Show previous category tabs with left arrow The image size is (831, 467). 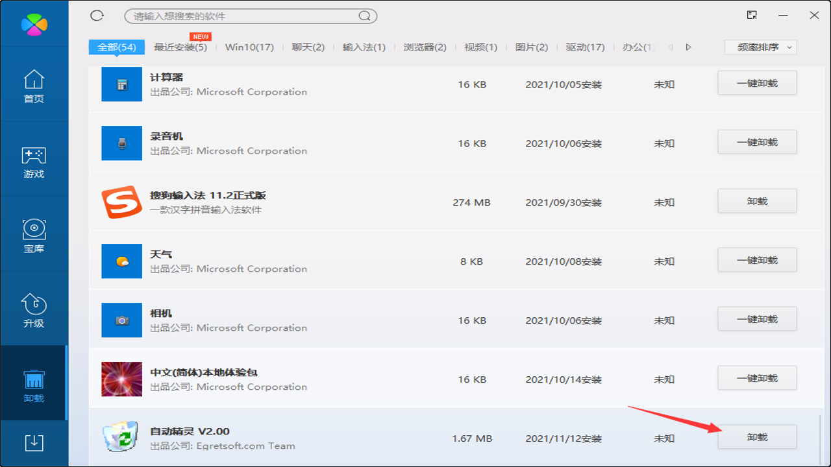coord(671,47)
